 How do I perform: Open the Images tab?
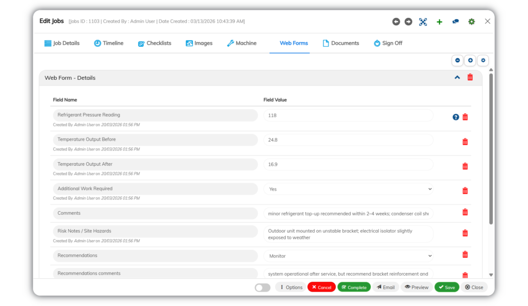(199, 43)
